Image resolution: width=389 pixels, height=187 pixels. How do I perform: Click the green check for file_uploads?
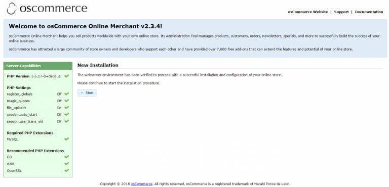click(x=66, y=108)
